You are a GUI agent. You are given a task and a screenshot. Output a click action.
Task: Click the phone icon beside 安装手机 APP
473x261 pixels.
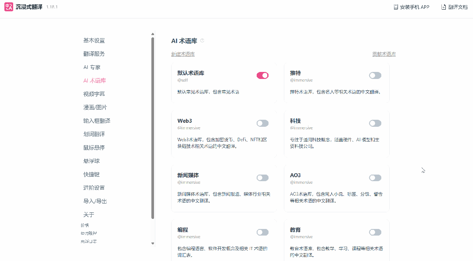tap(396, 7)
